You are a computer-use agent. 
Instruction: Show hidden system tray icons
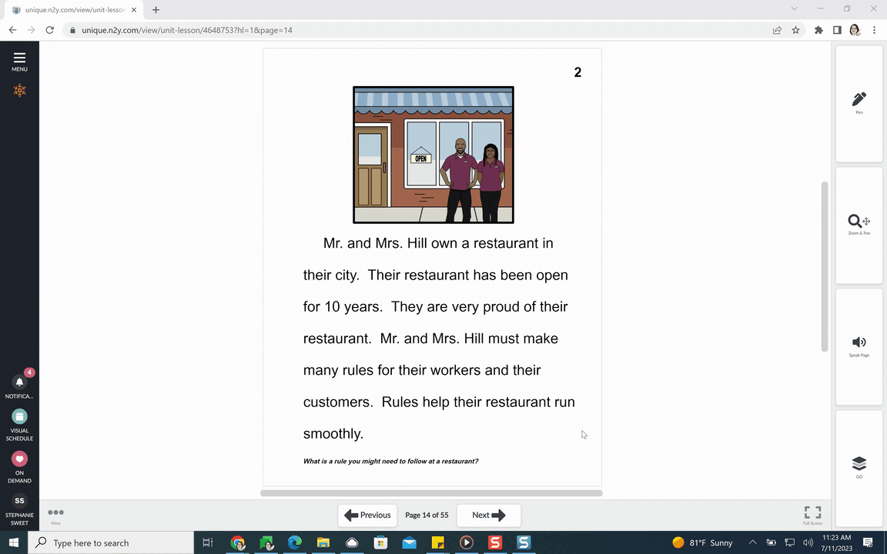752,542
